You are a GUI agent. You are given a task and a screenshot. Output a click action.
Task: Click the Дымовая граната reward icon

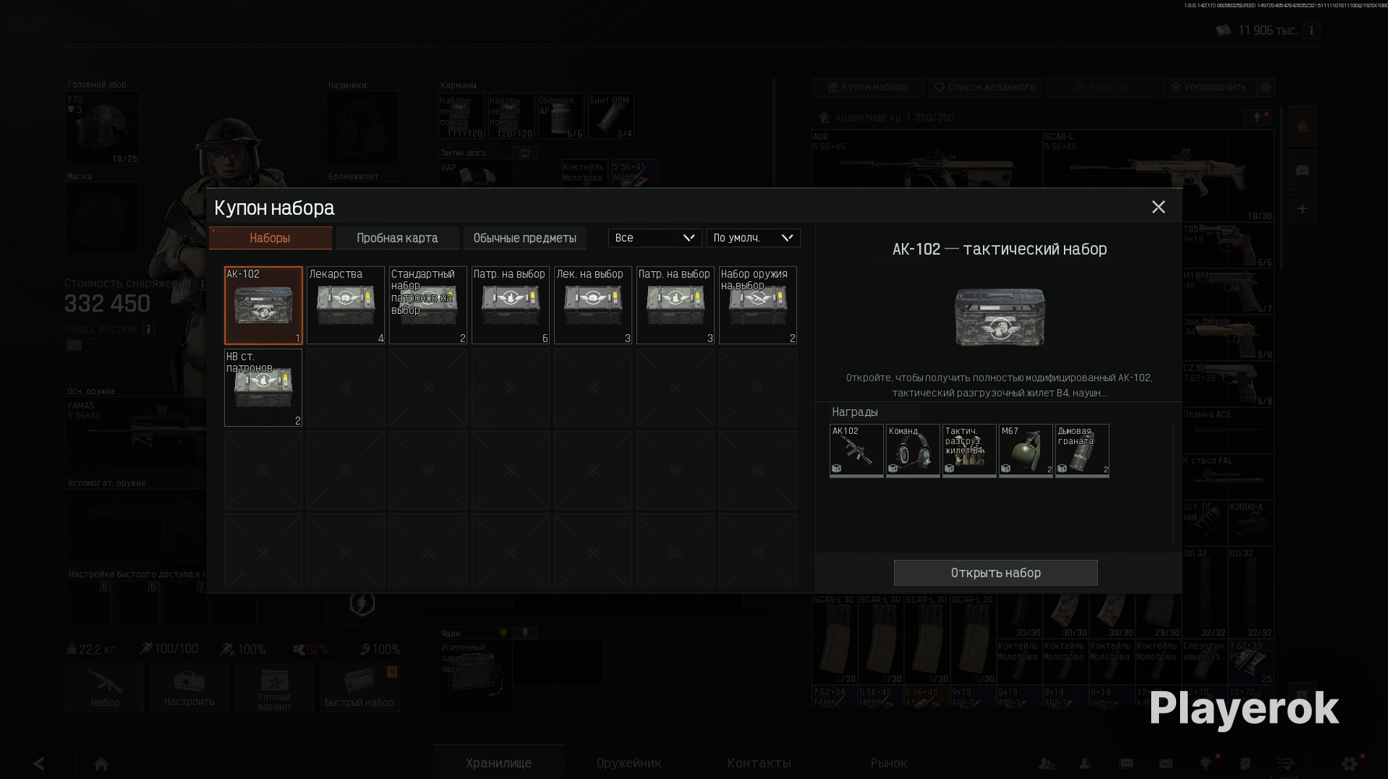point(1083,450)
